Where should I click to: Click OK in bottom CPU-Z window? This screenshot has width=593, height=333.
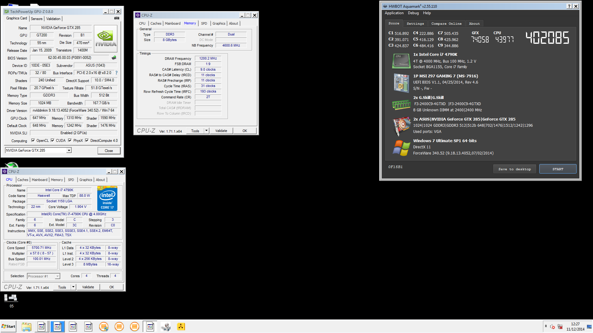[x=111, y=287]
